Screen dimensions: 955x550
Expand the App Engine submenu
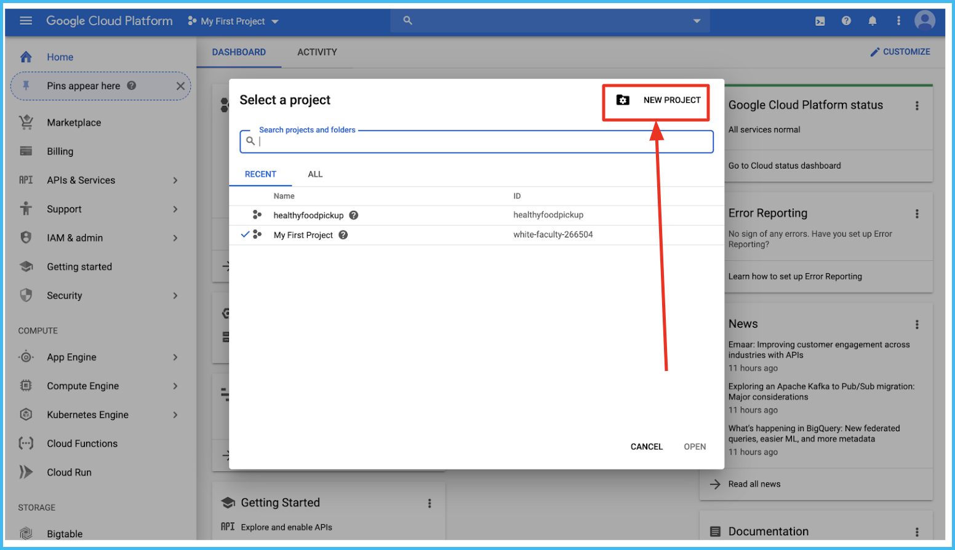175,357
